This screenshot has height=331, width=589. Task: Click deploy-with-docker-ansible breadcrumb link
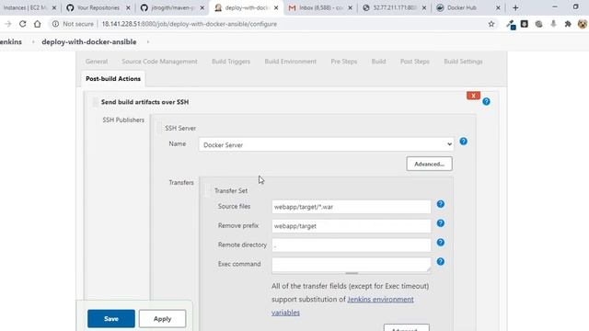click(x=89, y=41)
